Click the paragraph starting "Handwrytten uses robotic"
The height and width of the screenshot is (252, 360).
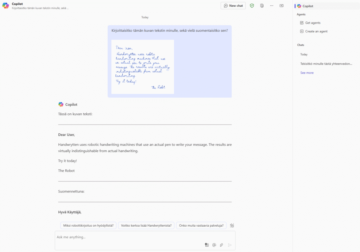[145, 148]
